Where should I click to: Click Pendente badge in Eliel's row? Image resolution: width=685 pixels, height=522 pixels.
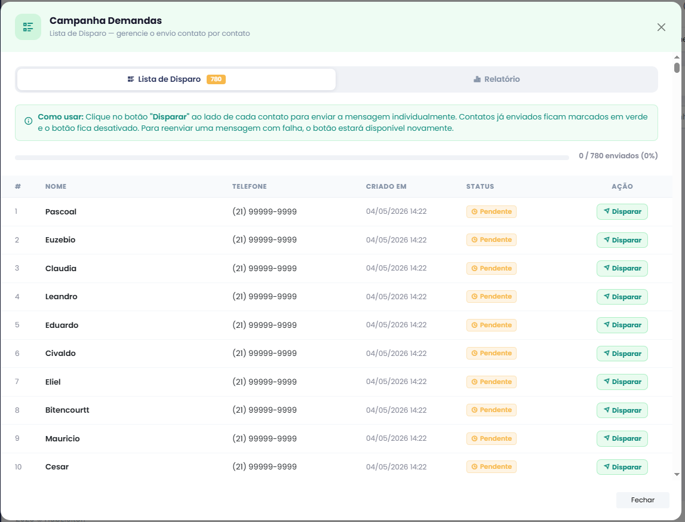[x=491, y=382]
